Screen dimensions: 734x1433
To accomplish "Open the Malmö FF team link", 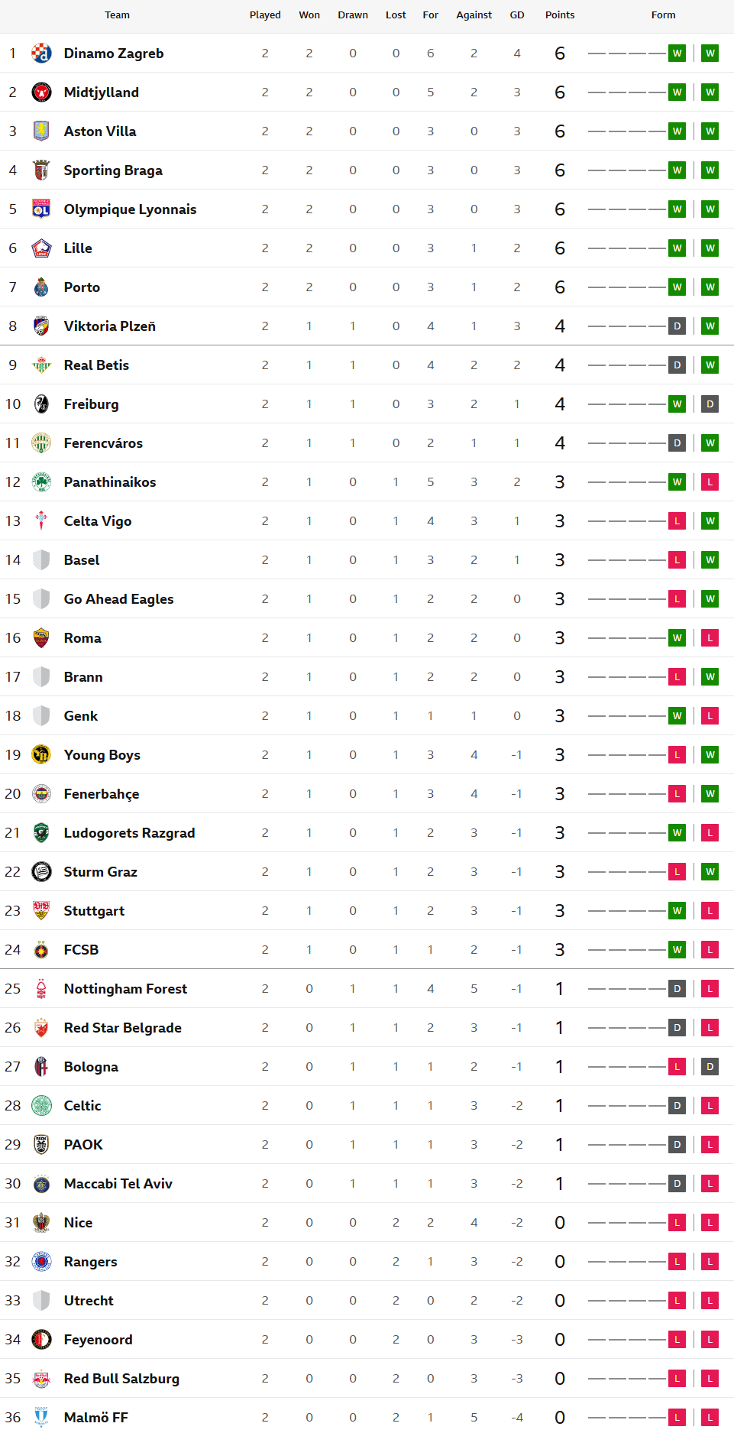I will (95, 1418).
